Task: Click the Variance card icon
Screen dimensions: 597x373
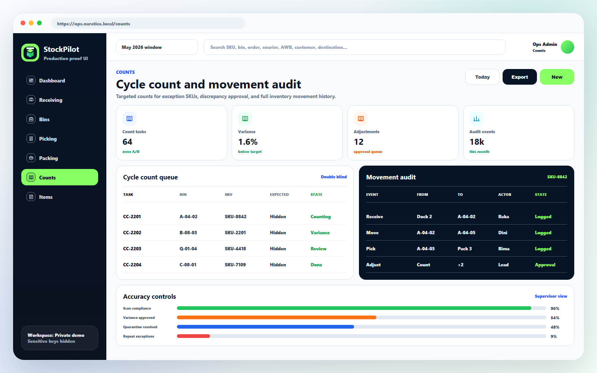Action: click(x=245, y=119)
